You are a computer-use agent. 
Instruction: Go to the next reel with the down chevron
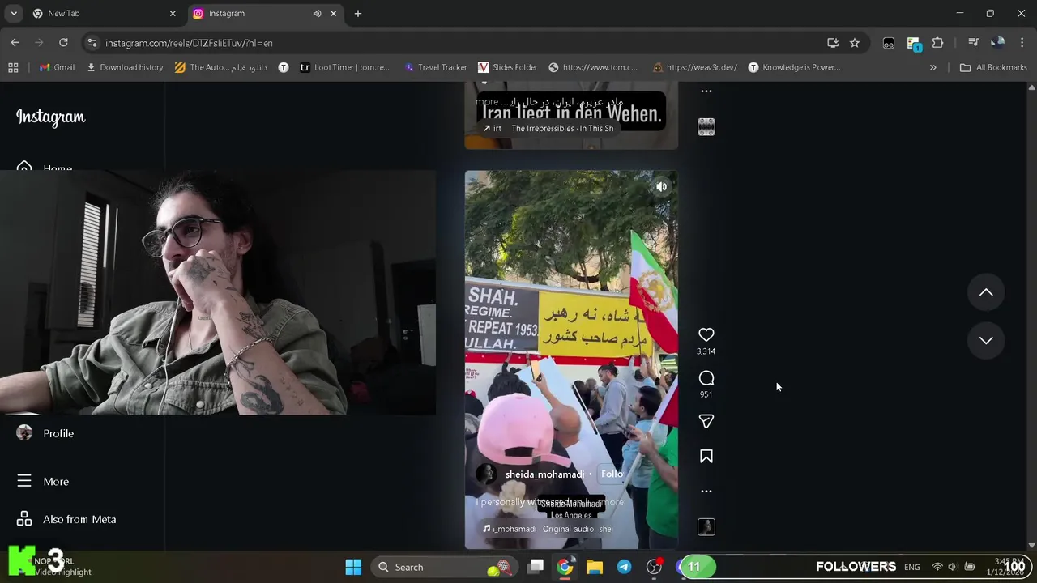[986, 341]
